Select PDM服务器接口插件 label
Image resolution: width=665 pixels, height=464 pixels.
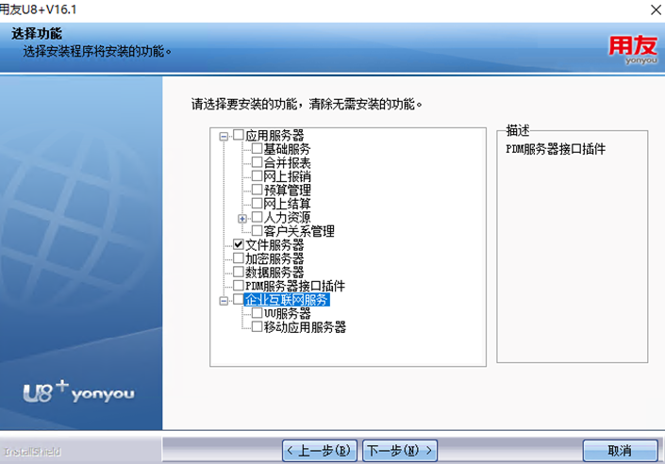point(295,286)
